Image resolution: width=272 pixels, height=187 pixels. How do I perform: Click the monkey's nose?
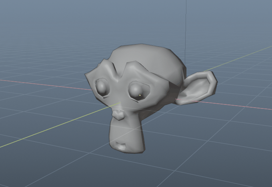pos(118,115)
